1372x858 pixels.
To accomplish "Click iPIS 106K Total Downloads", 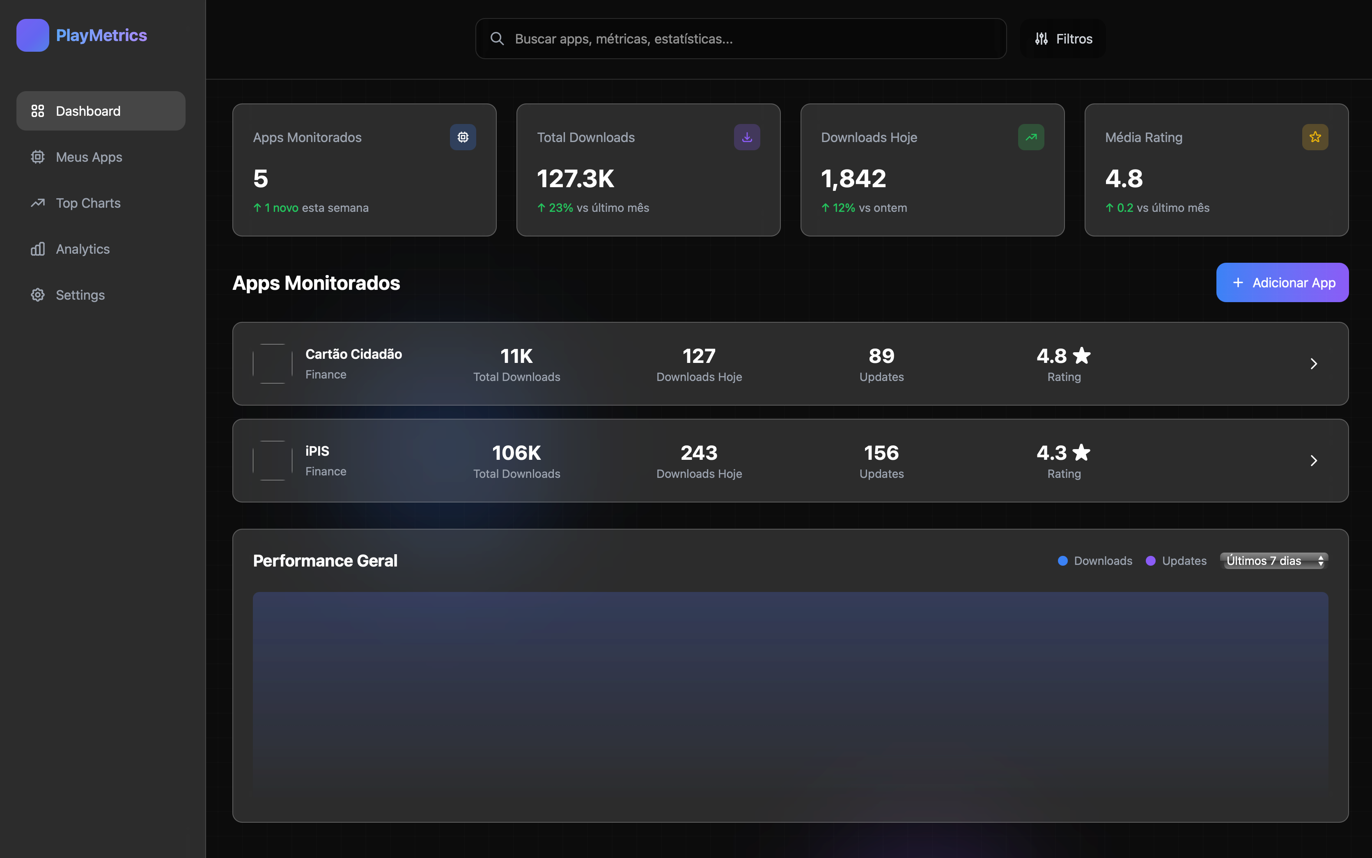I will click(516, 461).
